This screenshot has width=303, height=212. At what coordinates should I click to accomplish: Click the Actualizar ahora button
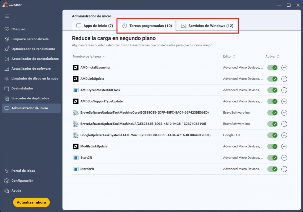pos(31,202)
